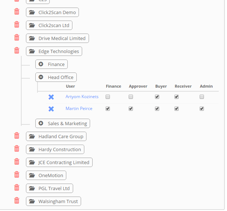The height and width of the screenshot is (211, 227).
Task: Toggle Approver role for Artyom Kozinets
Action: point(131,97)
